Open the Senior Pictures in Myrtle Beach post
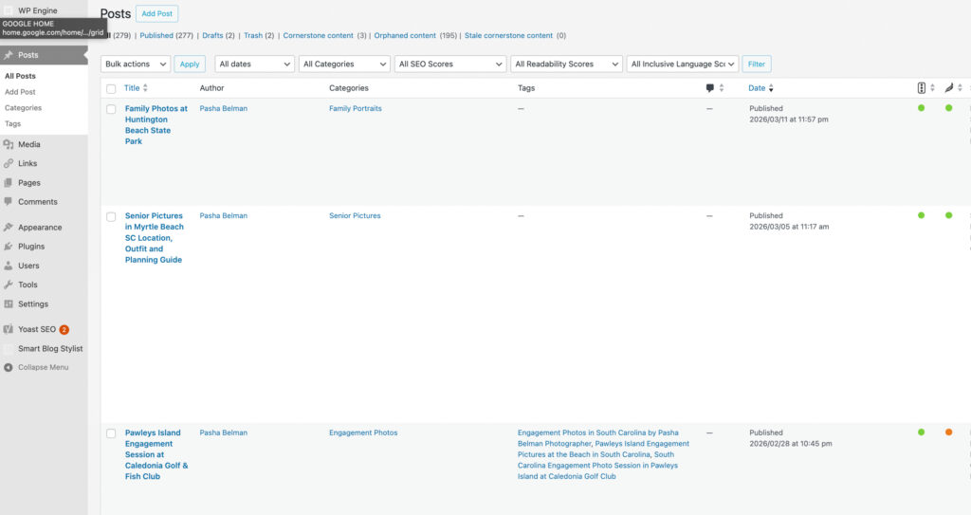This screenshot has height=515, width=971. coord(155,237)
